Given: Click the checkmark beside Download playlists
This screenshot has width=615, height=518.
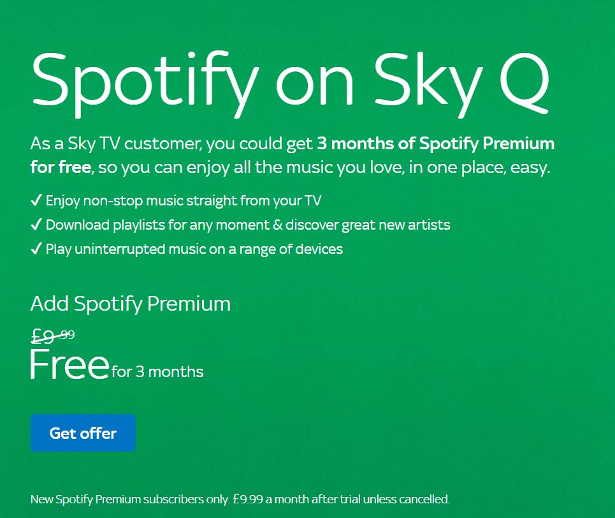Looking at the screenshot, I should (36, 225).
